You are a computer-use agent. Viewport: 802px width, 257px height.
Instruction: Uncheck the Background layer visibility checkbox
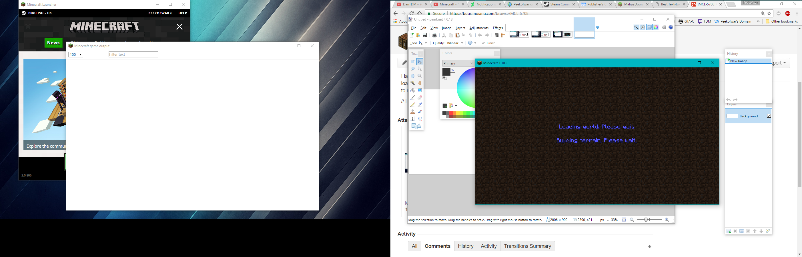pyautogui.click(x=769, y=116)
